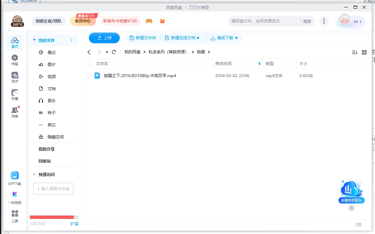
Task: Collapse the 我的文件 section chevron
Action: [x=34, y=40]
